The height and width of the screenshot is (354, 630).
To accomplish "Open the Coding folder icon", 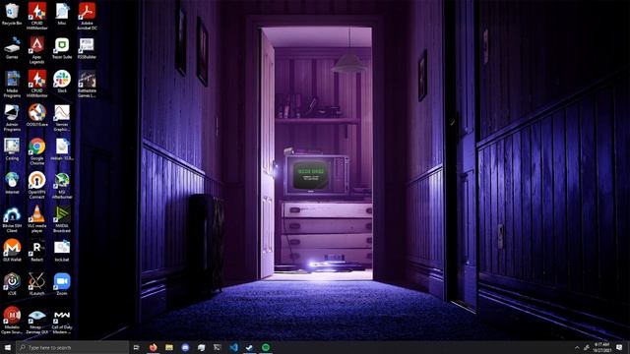I will (x=12, y=148).
